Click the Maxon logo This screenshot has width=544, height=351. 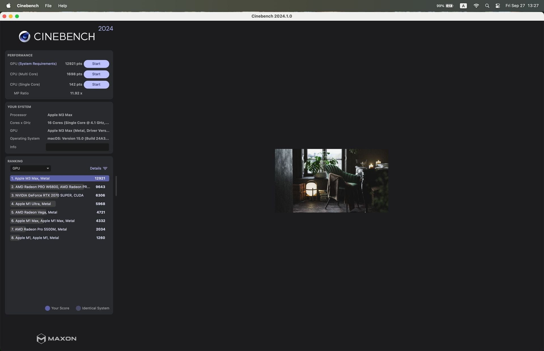pyautogui.click(x=56, y=339)
